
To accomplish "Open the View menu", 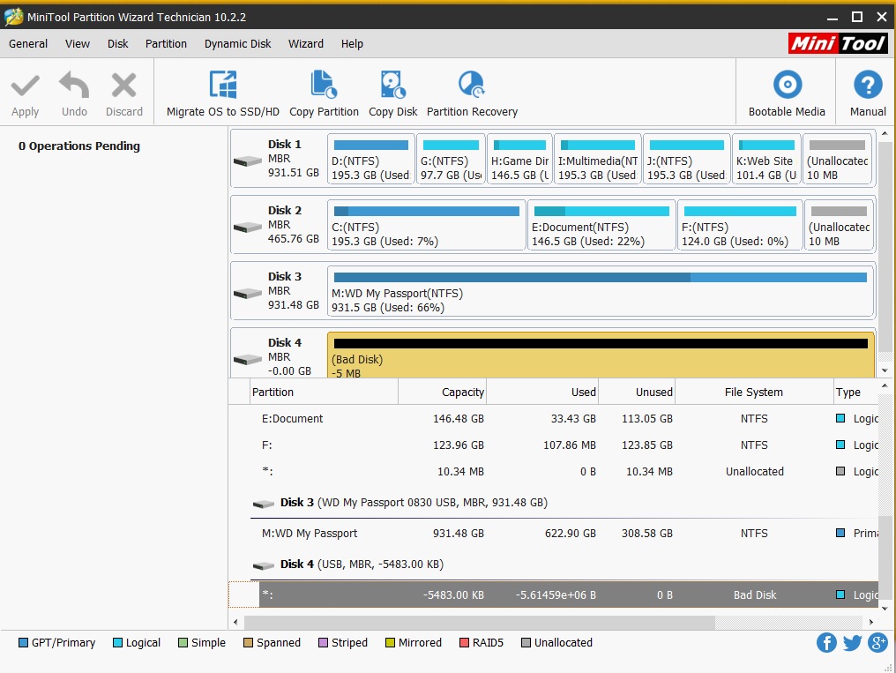I will (x=77, y=43).
